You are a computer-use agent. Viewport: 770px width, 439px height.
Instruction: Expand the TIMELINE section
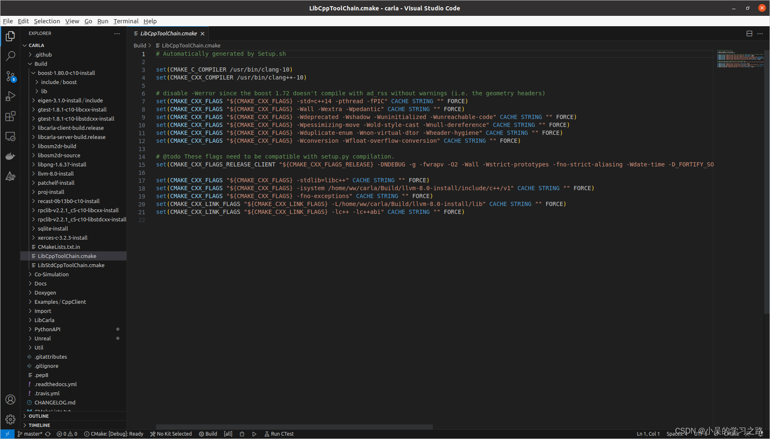coord(74,425)
